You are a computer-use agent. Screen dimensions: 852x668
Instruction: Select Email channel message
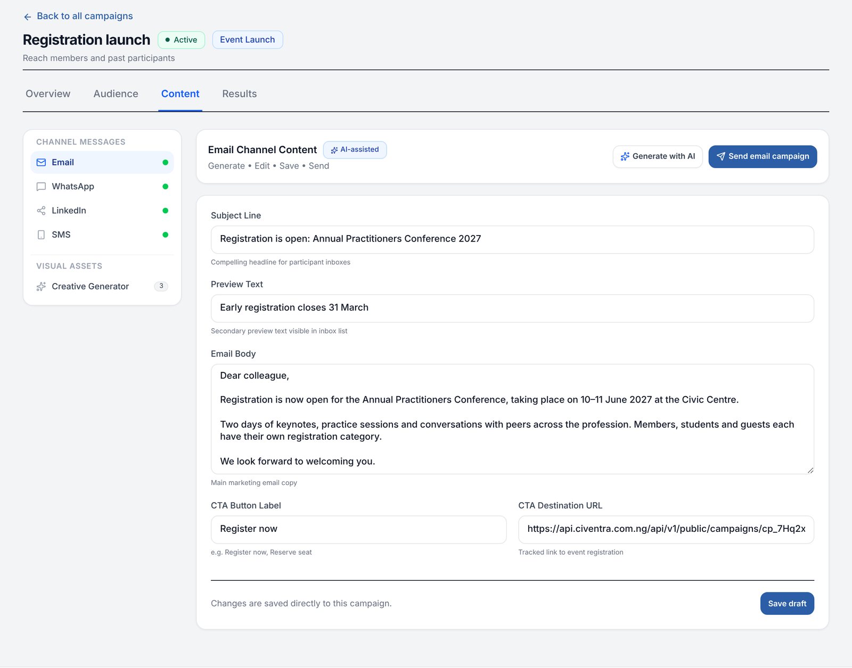tap(102, 163)
